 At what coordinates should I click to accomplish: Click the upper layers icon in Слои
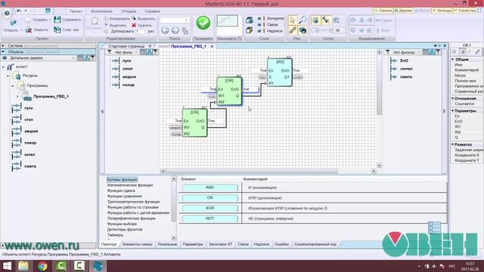point(250,20)
